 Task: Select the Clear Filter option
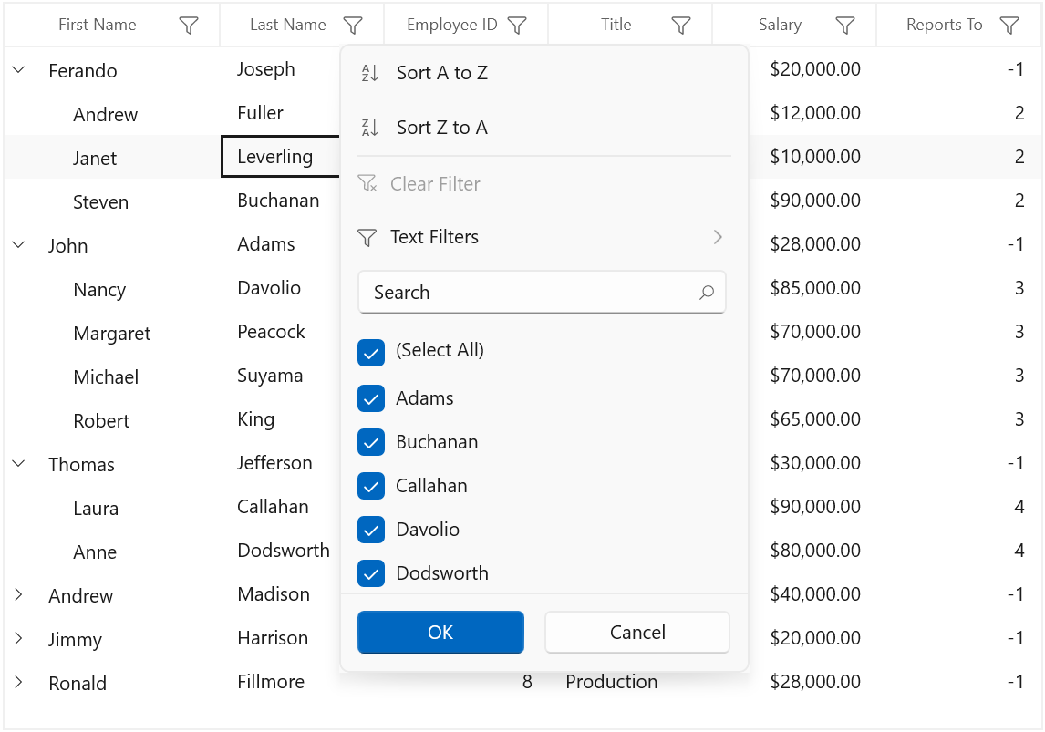tap(543, 184)
